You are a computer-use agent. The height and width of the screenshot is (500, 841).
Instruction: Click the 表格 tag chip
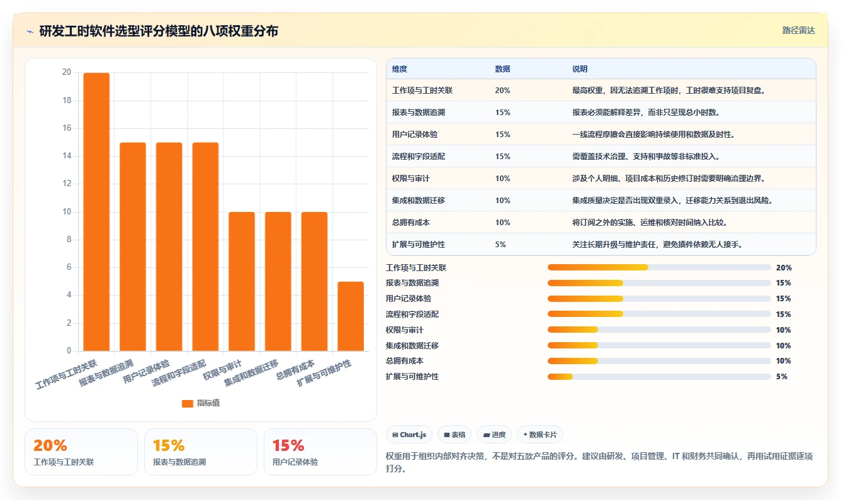click(454, 435)
